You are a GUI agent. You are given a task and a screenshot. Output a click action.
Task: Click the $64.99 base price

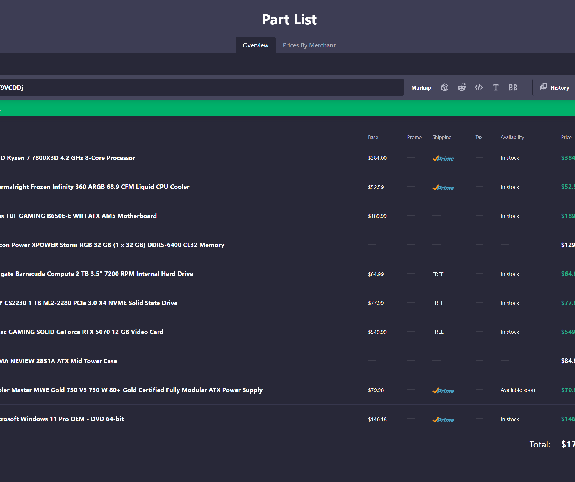[x=376, y=274]
